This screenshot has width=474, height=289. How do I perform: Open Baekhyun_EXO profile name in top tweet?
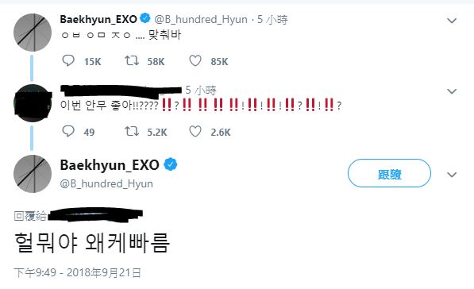pyautogui.click(x=98, y=19)
